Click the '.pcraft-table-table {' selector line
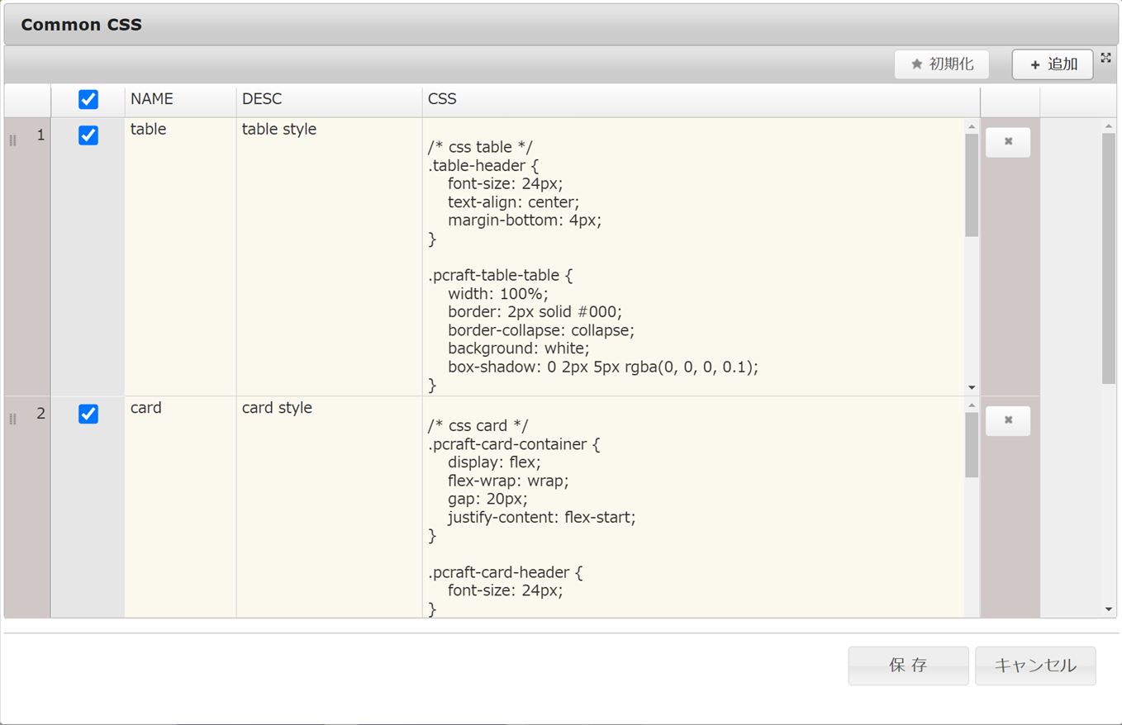This screenshot has width=1122, height=725. 500,275
